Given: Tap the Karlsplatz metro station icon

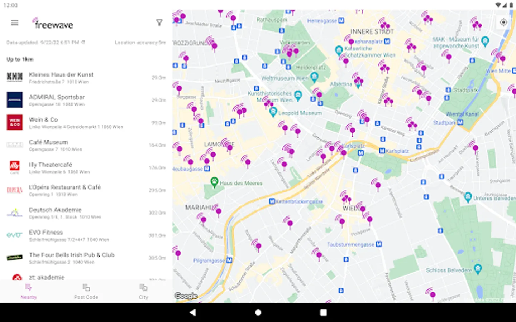Looking at the screenshot, I should coord(382,151).
